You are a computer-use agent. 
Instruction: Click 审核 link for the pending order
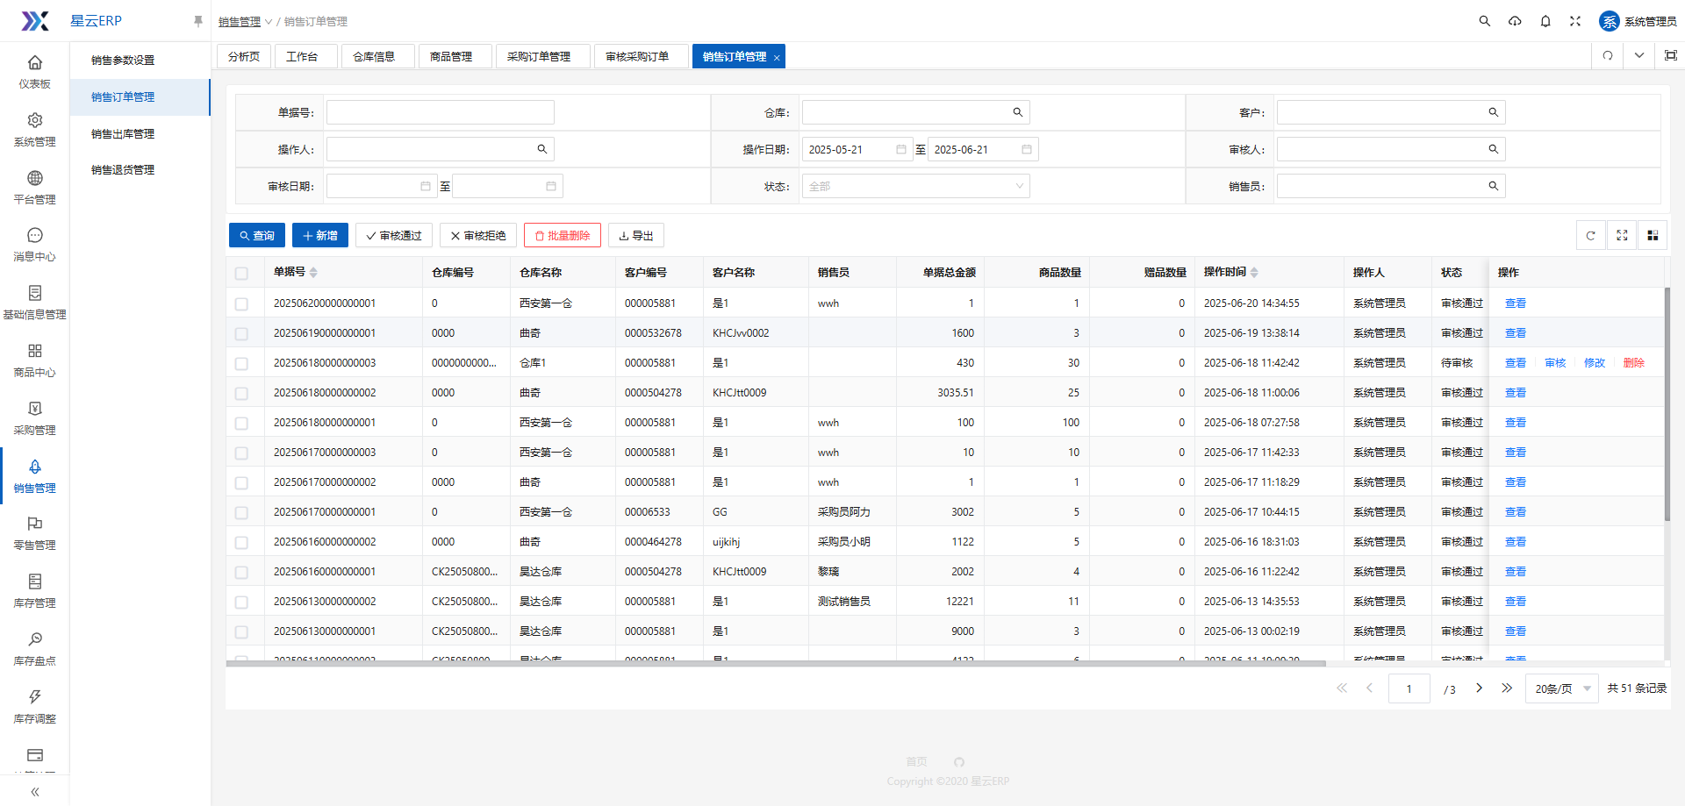[x=1555, y=363]
